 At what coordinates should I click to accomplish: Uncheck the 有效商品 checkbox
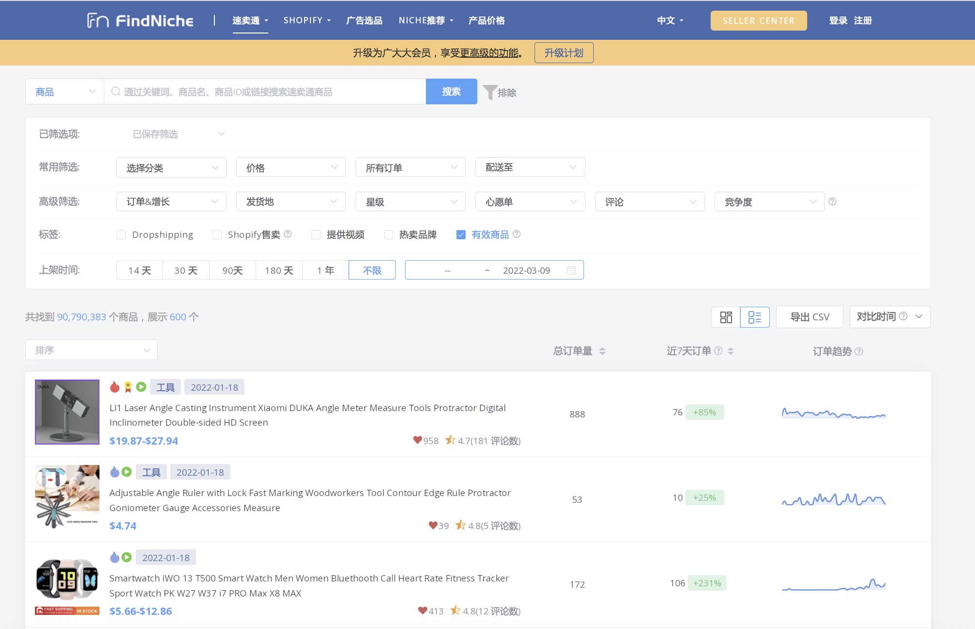(x=461, y=235)
